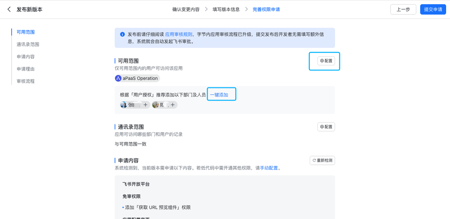
Task: Add user 陈 with plus icon
Action: point(173,105)
